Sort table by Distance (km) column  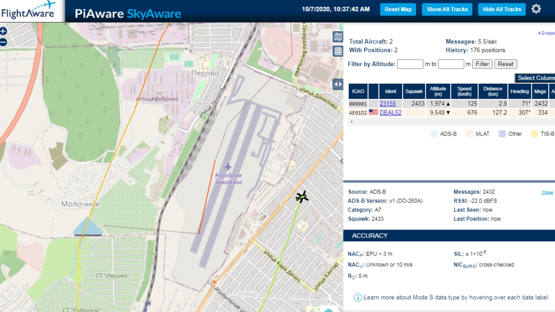click(x=493, y=91)
